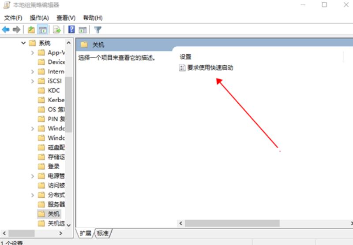Open the 查看(V) menu

[66, 18]
